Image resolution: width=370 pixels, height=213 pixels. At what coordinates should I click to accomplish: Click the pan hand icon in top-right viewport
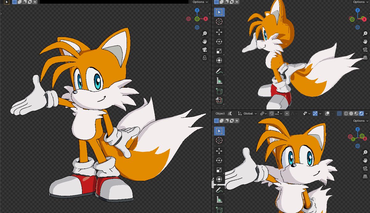[x=365, y=42]
